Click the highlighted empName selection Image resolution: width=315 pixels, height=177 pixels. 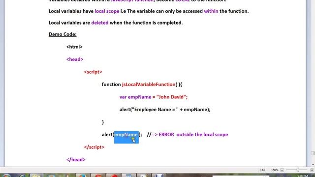[x=126, y=137]
